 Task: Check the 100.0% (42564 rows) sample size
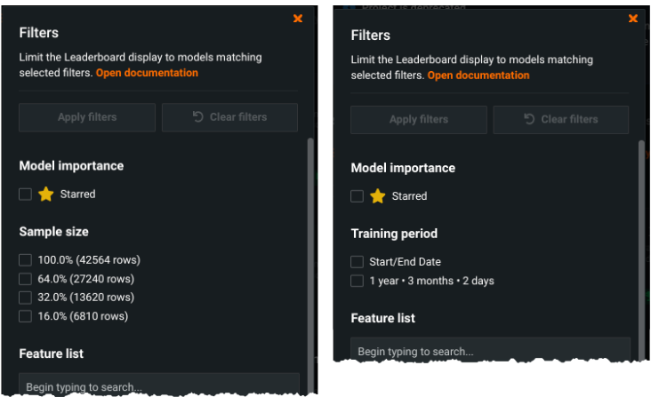tap(26, 260)
